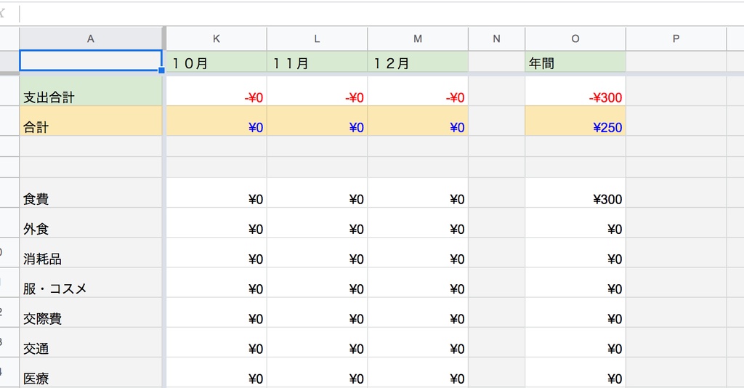Image resolution: width=744 pixels, height=388 pixels.
Task: Click the -¥300 annual expense total
Action: click(x=575, y=91)
